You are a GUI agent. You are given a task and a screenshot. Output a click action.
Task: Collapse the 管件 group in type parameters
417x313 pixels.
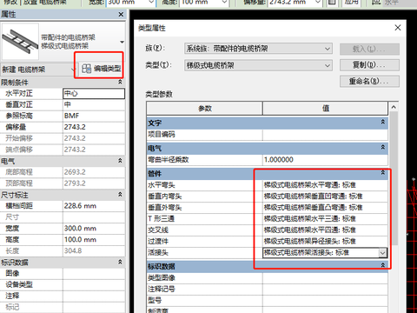[x=383, y=173]
